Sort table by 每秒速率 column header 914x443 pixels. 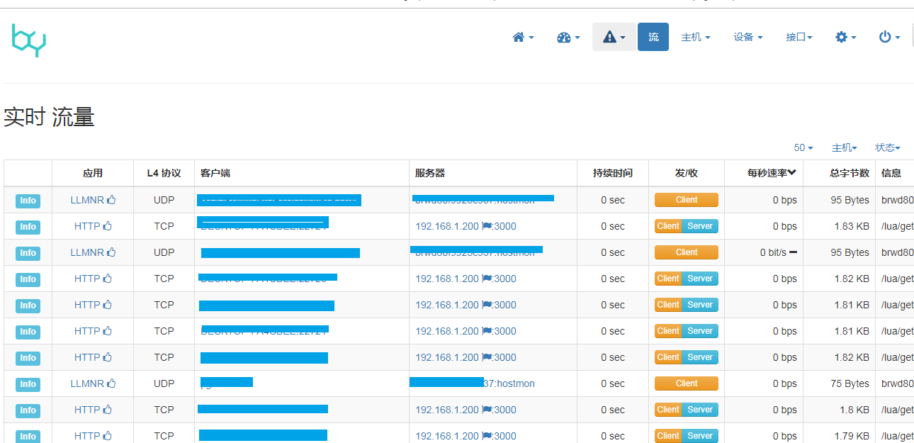pos(772,173)
